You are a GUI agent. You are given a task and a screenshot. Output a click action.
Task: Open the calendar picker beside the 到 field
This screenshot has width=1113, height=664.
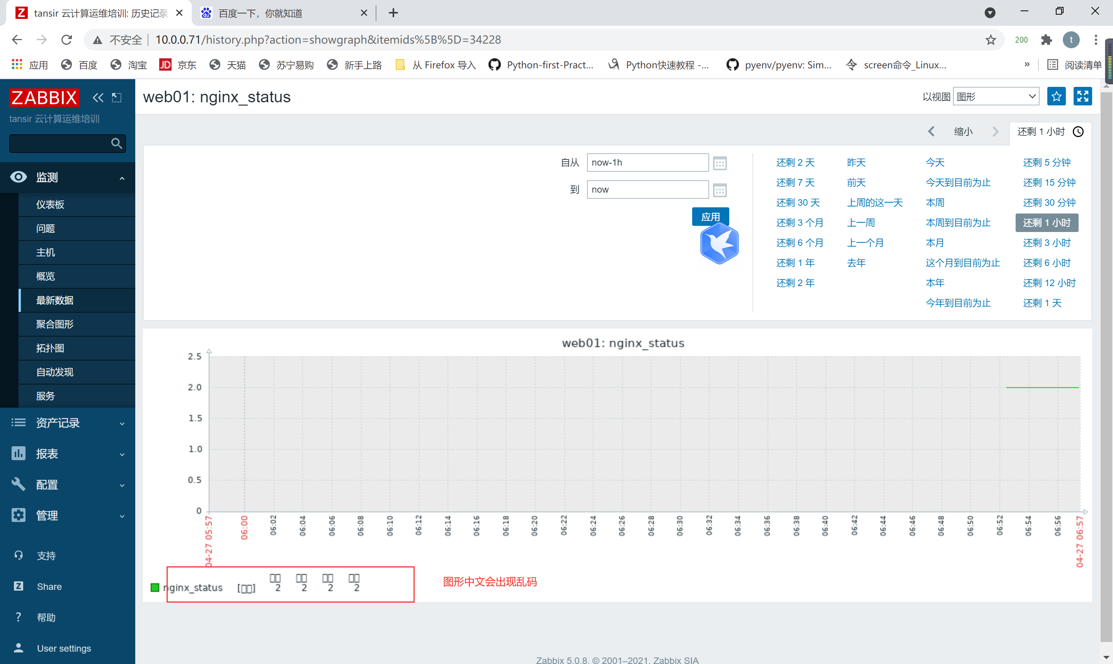(719, 190)
